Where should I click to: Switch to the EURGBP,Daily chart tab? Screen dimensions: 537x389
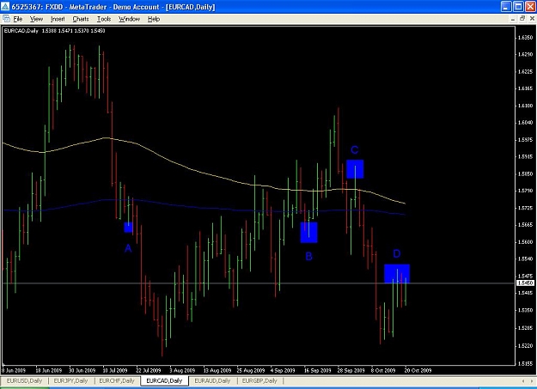pos(259,380)
